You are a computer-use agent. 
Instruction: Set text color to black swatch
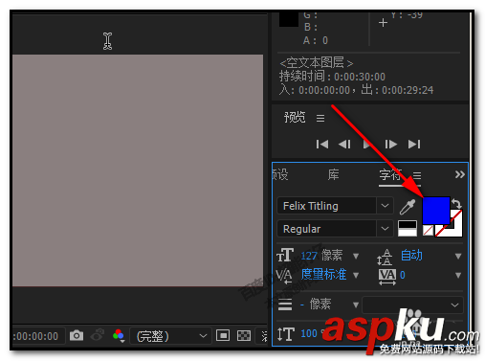click(x=408, y=225)
